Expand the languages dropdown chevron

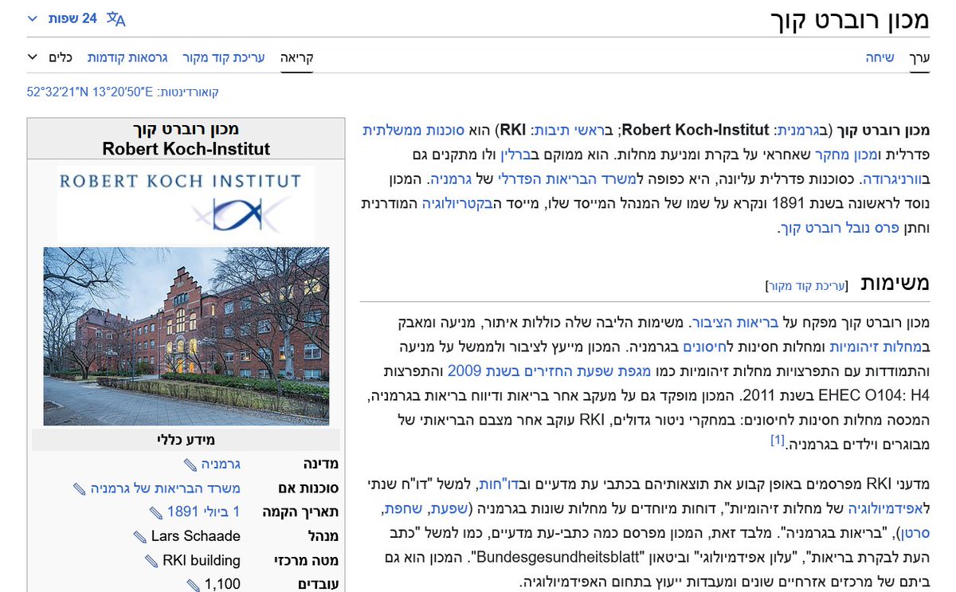(33, 18)
